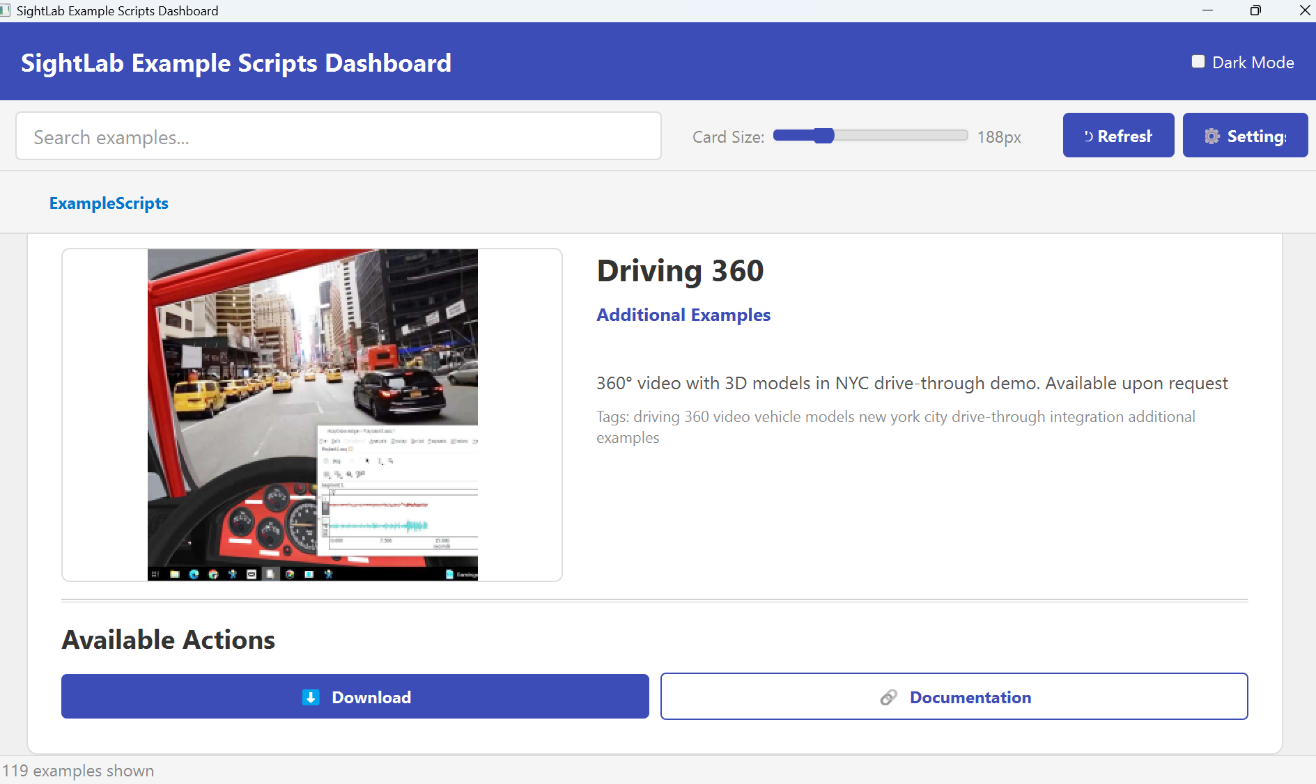Focus the "Search examples..." field

pos(338,136)
